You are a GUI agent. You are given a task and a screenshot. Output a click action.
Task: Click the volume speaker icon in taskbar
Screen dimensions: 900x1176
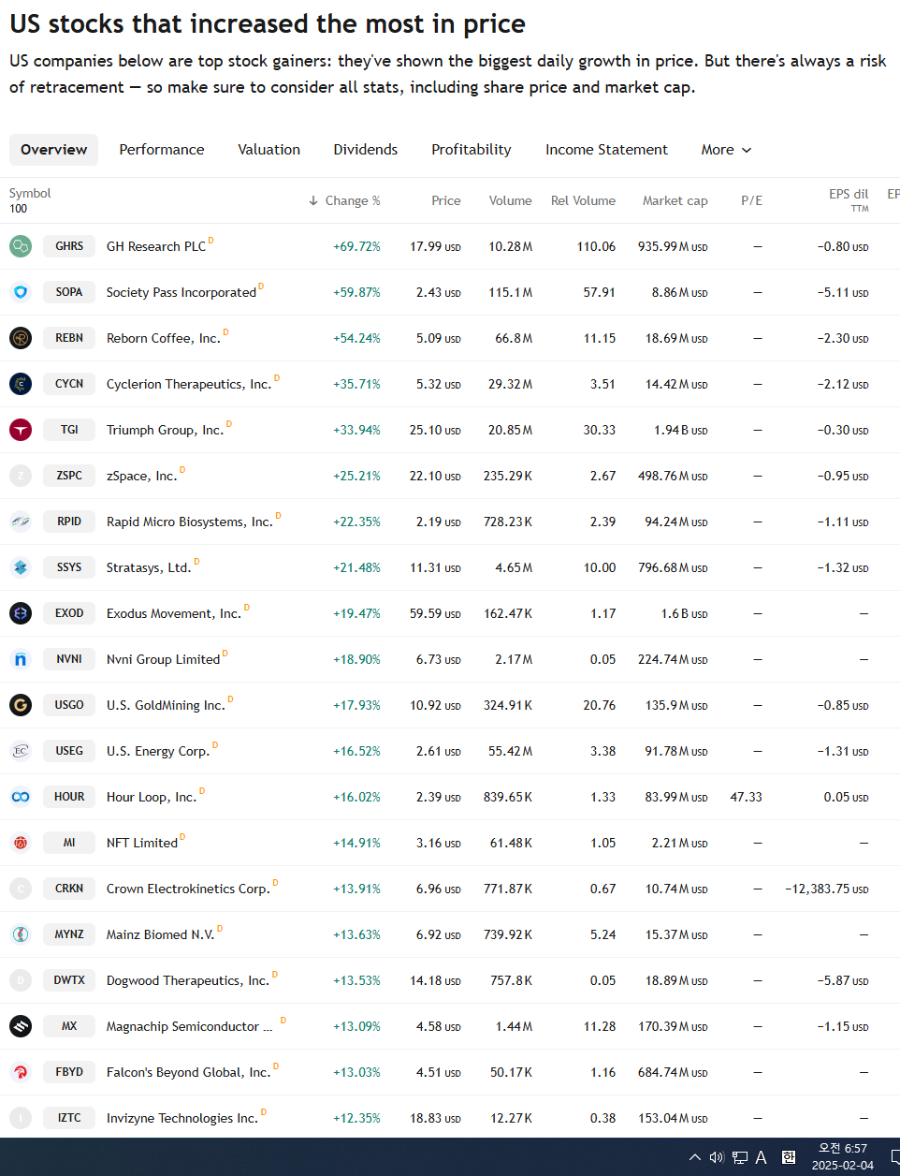tap(717, 1157)
